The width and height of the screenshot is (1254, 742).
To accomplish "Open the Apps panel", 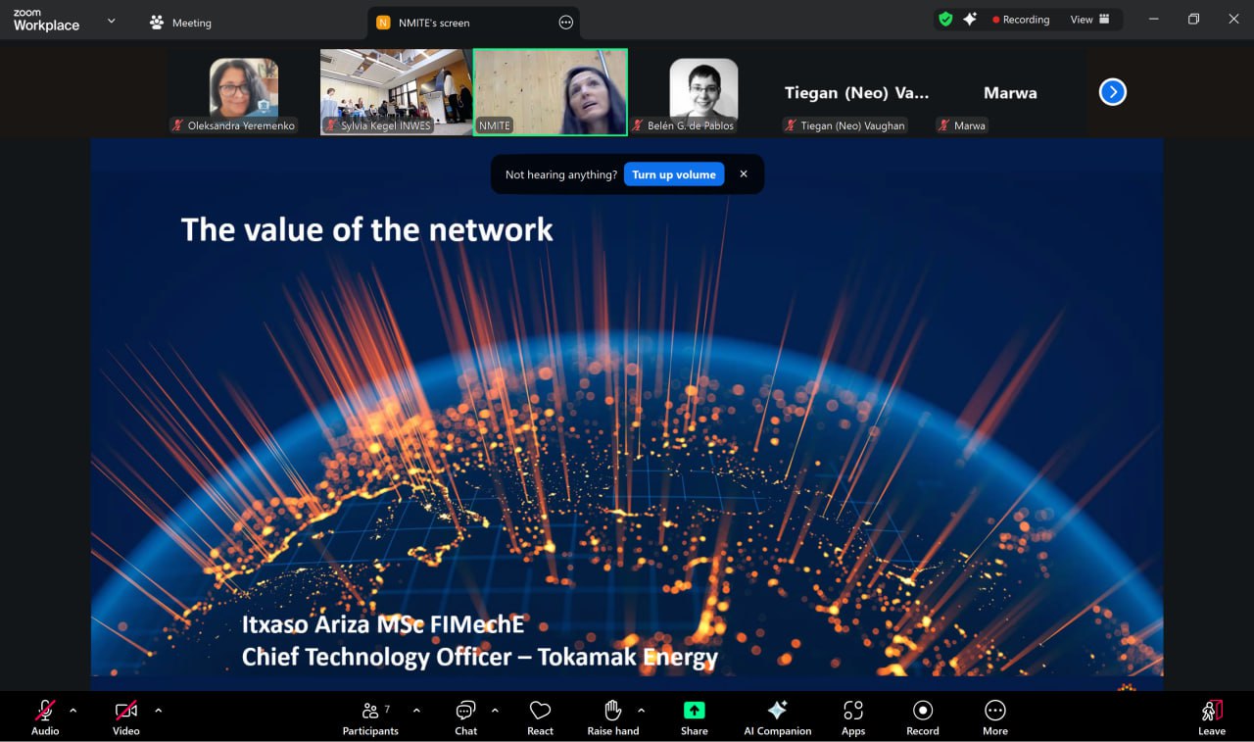I will 853,717.
